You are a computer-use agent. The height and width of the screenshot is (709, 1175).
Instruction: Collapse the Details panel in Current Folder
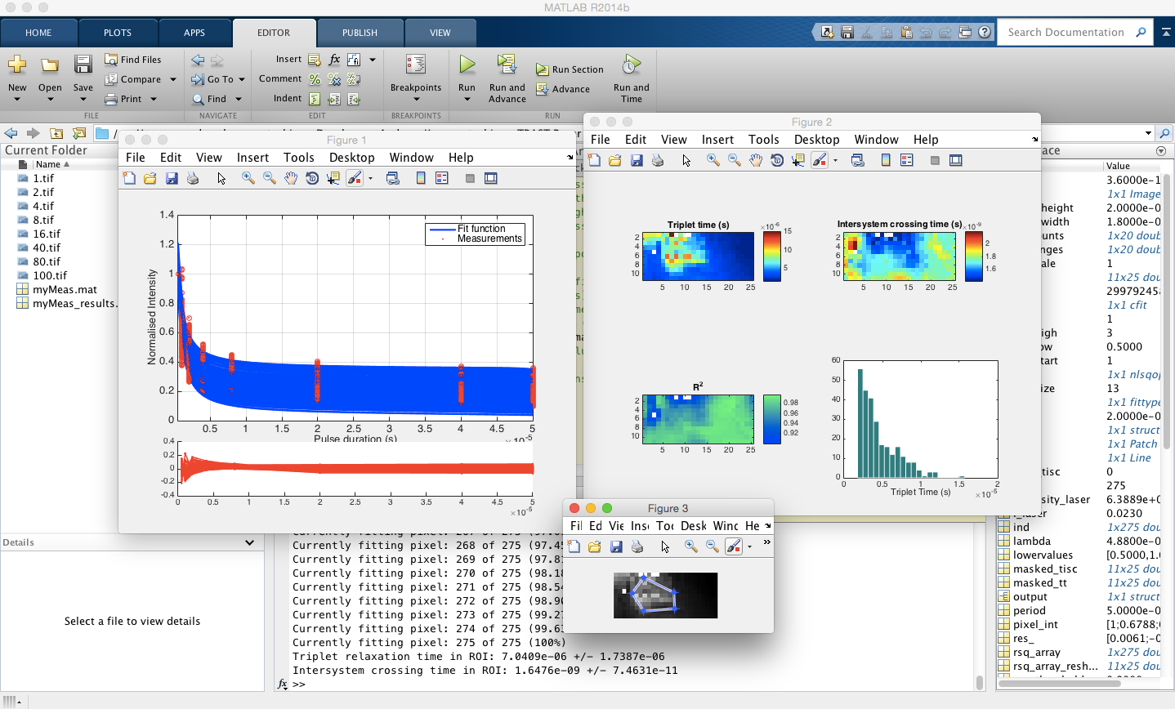pyautogui.click(x=251, y=542)
